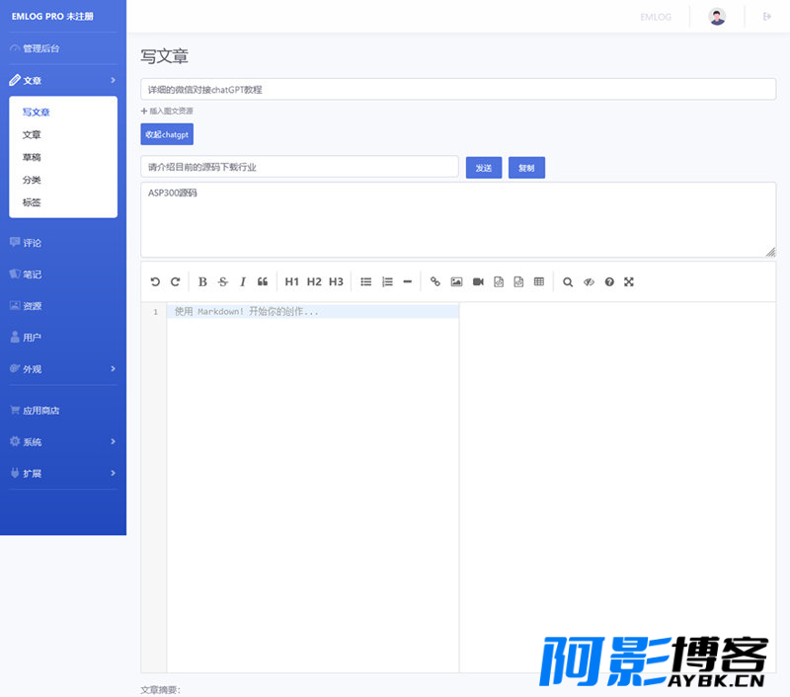
Task: Open the 草稿 drafts submenu item
Action: click(32, 157)
